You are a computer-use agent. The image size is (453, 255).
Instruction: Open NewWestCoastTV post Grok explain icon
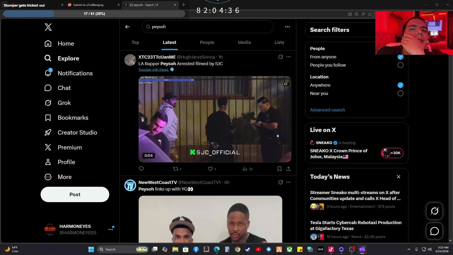click(x=281, y=182)
